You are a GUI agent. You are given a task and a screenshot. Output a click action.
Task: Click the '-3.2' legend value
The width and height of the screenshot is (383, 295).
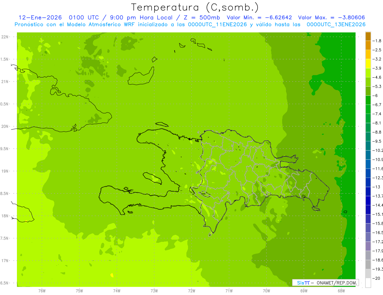pos(377,59)
